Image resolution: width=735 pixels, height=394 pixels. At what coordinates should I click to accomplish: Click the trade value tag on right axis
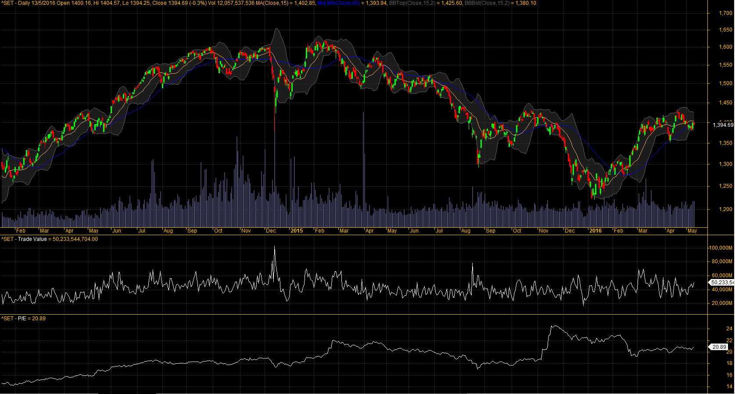point(722,283)
